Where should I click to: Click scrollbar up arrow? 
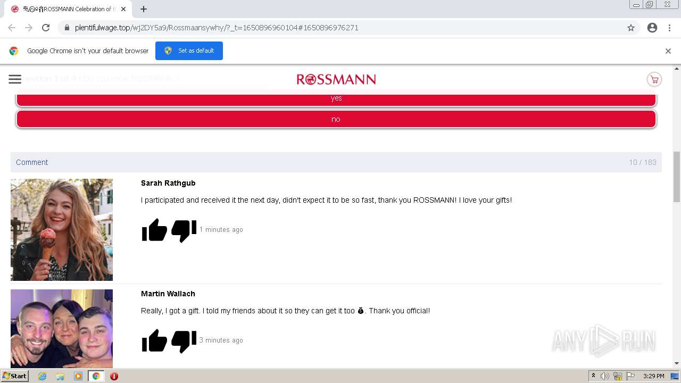tap(677, 69)
